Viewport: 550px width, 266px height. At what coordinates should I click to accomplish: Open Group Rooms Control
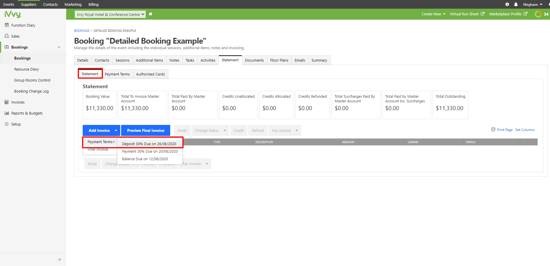point(32,80)
